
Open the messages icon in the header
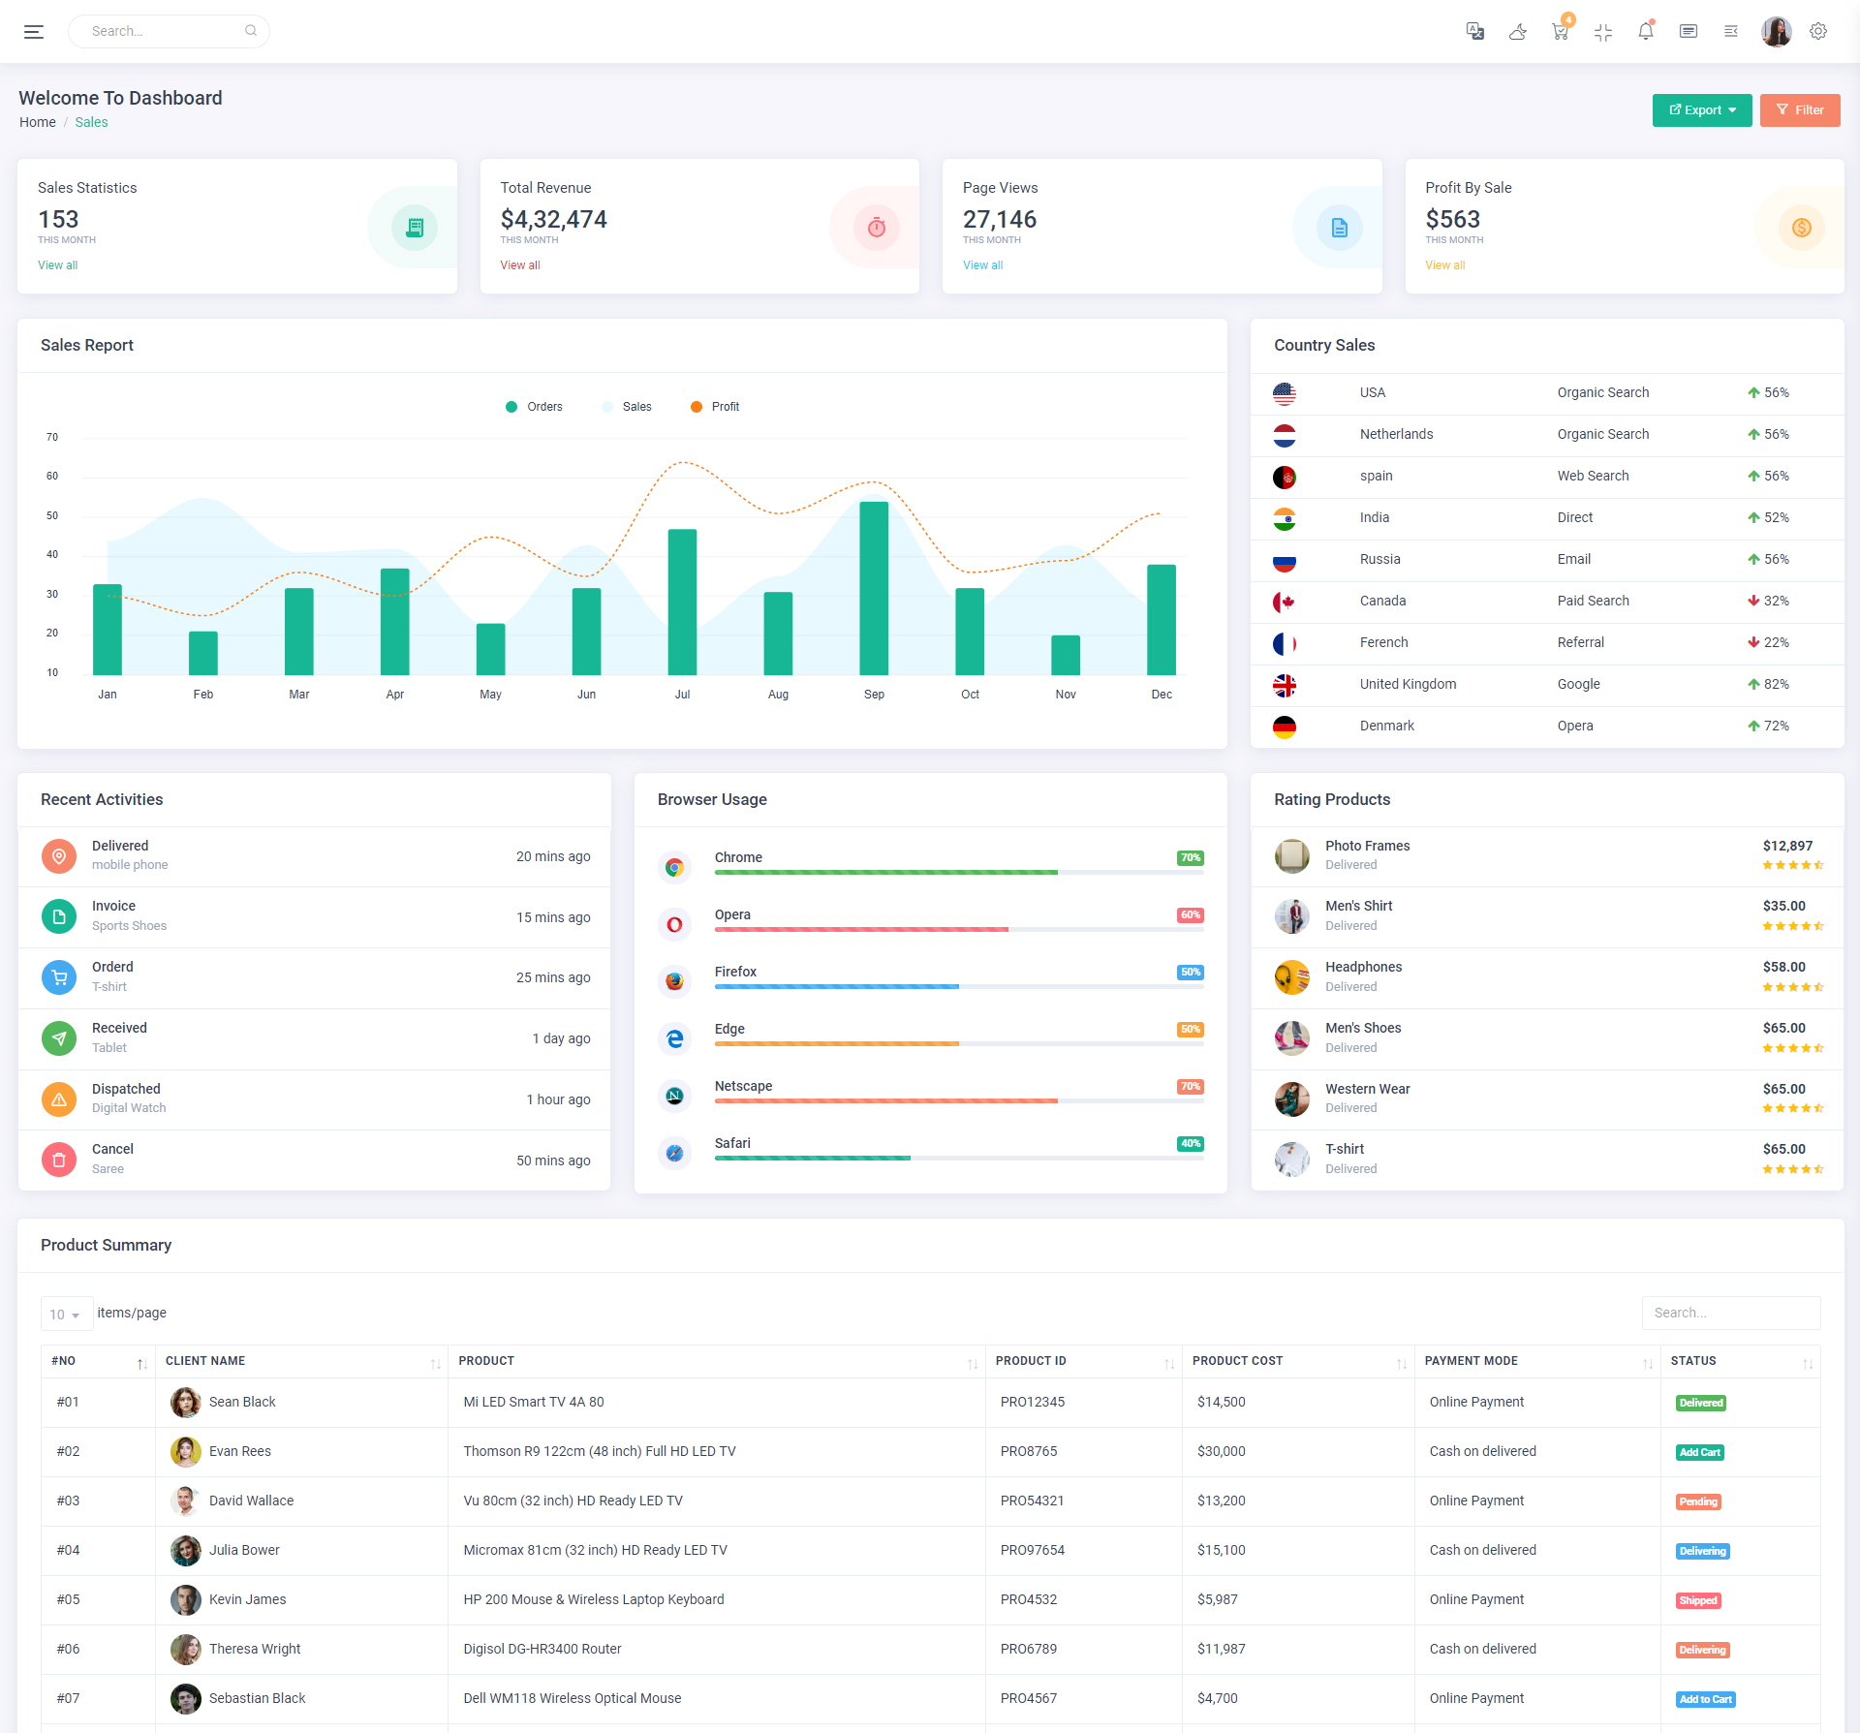click(1689, 32)
